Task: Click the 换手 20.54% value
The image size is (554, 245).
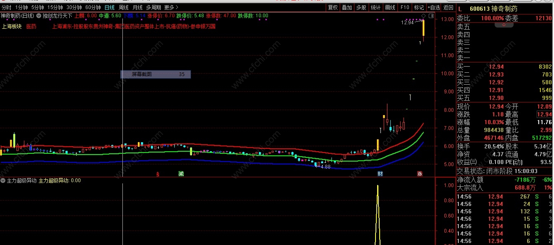Action: [x=495, y=146]
